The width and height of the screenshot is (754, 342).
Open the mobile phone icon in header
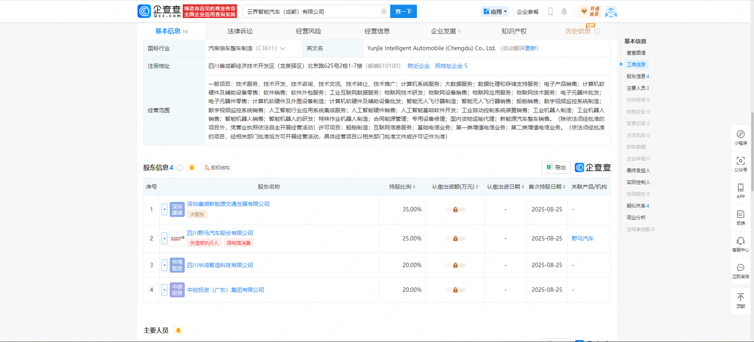[x=550, y=11]
